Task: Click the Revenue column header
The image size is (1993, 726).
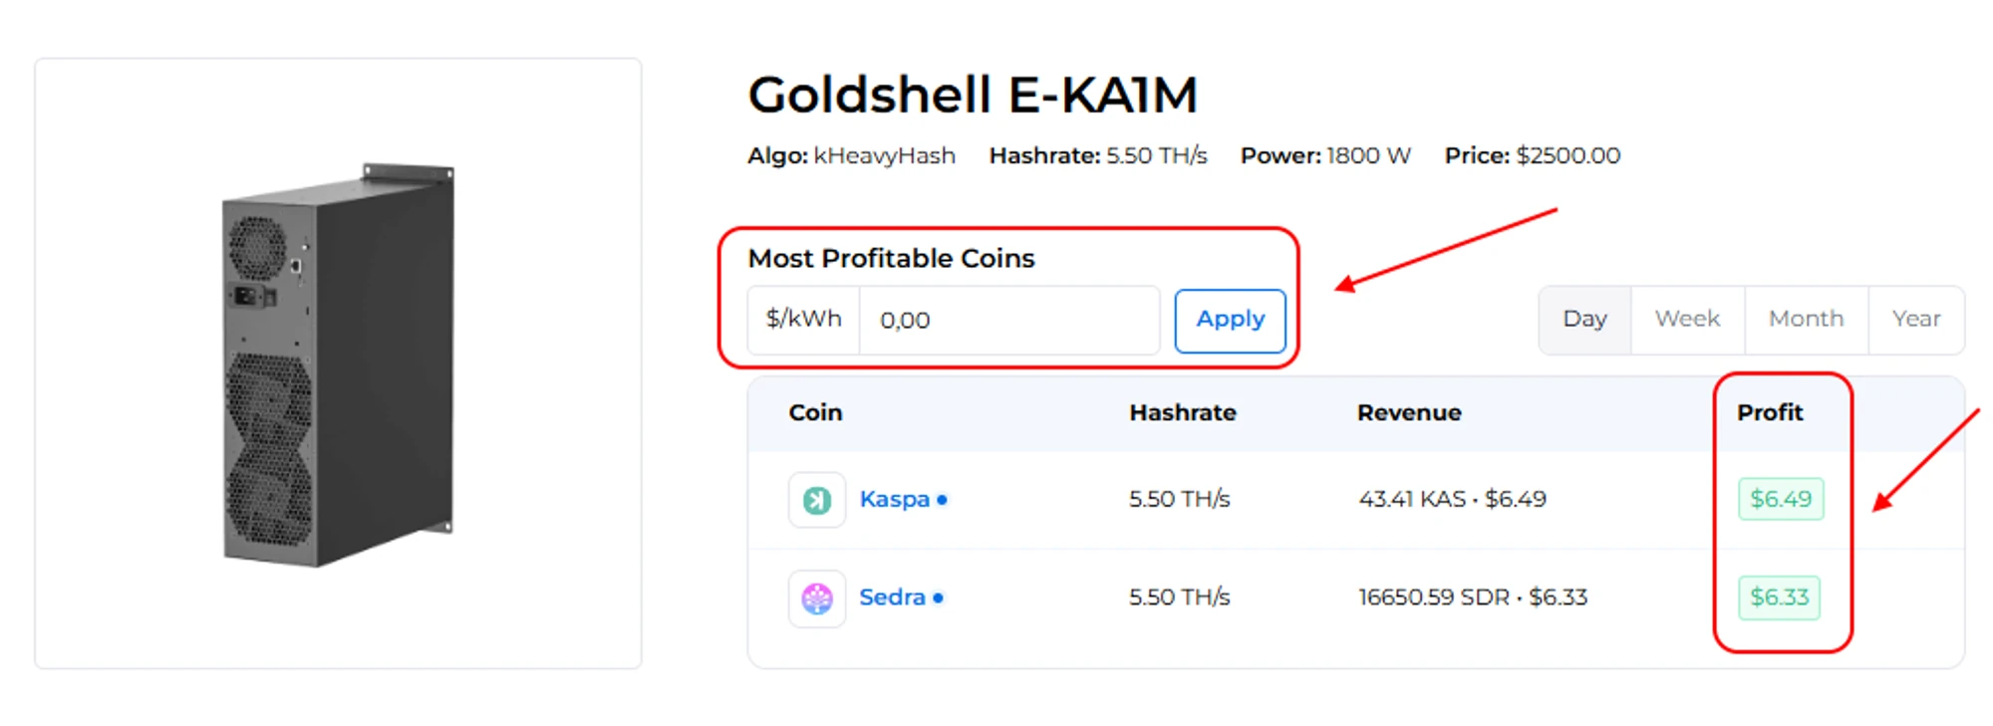Action: click(x=1409, y=413)
